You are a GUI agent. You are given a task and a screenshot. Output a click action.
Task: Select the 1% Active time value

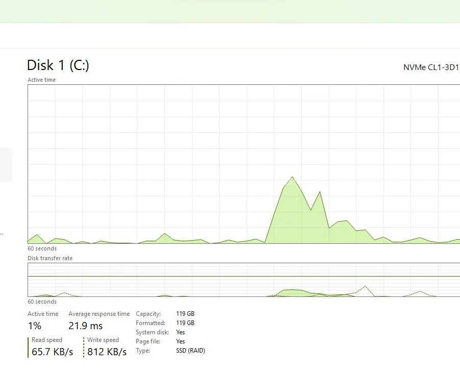coord(35,326)
